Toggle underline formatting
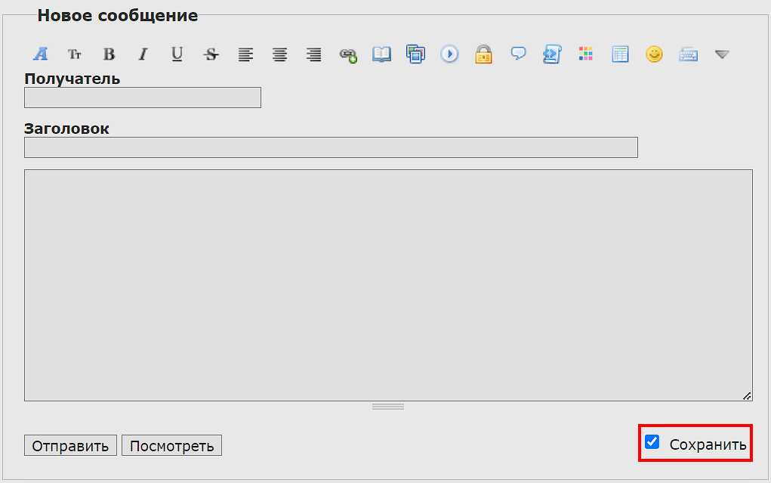This screenshot has height=483, width=771. (x=177, y=54)
